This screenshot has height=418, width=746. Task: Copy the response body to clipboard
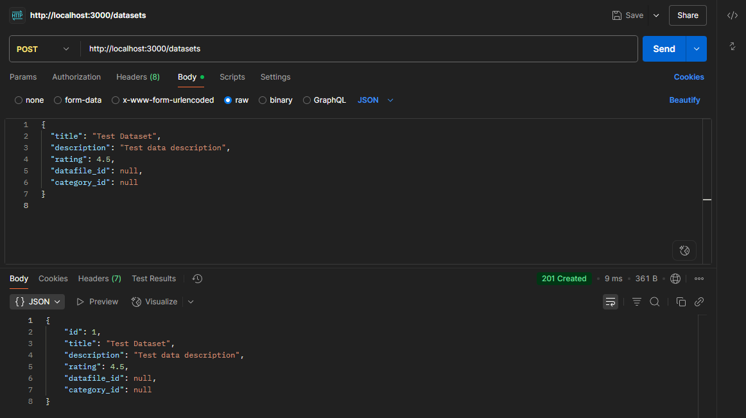(681, 302)
